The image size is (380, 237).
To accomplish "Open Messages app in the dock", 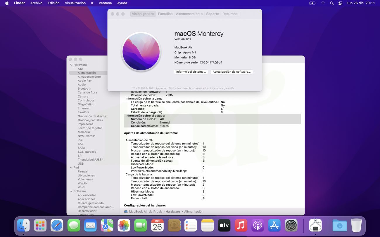I will 74,225.
